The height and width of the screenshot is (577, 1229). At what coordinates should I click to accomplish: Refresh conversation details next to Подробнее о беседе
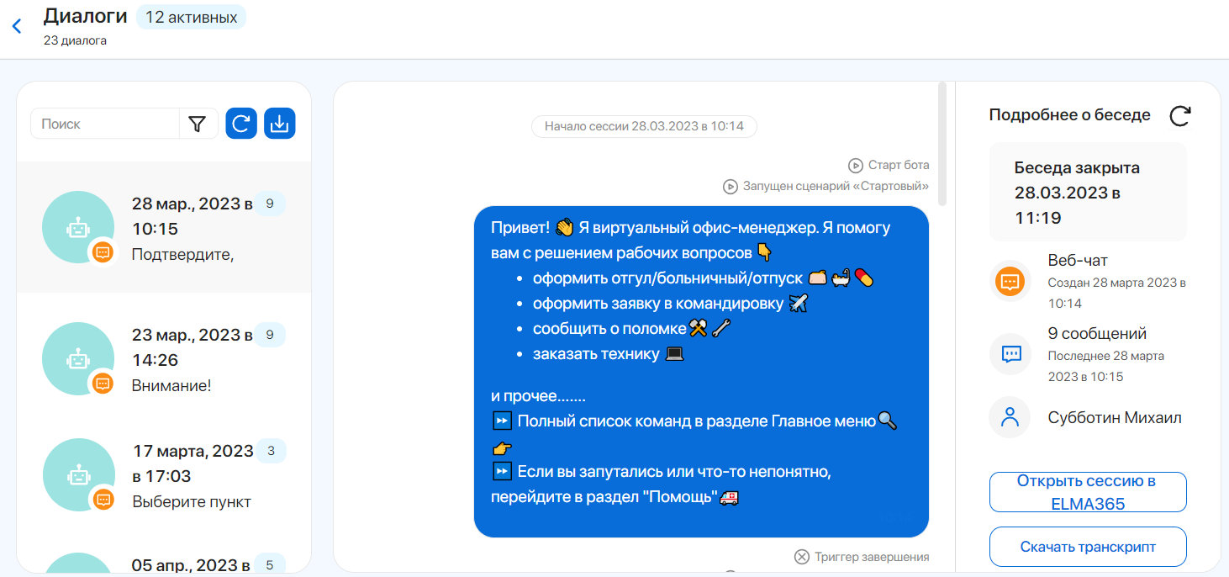(x=1179, y=115)
